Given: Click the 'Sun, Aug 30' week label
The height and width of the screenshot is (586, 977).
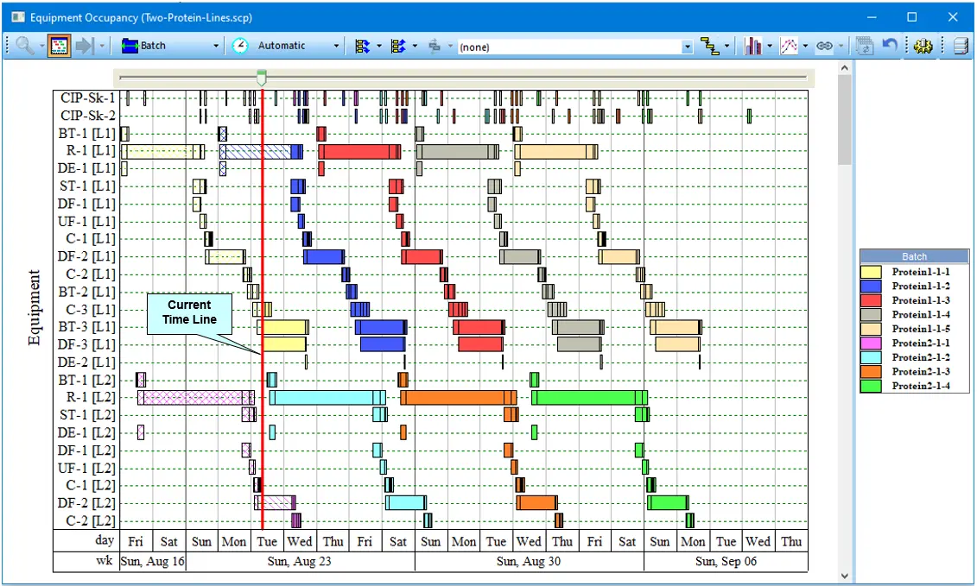Looking at the screenshot, I should 529,561.
